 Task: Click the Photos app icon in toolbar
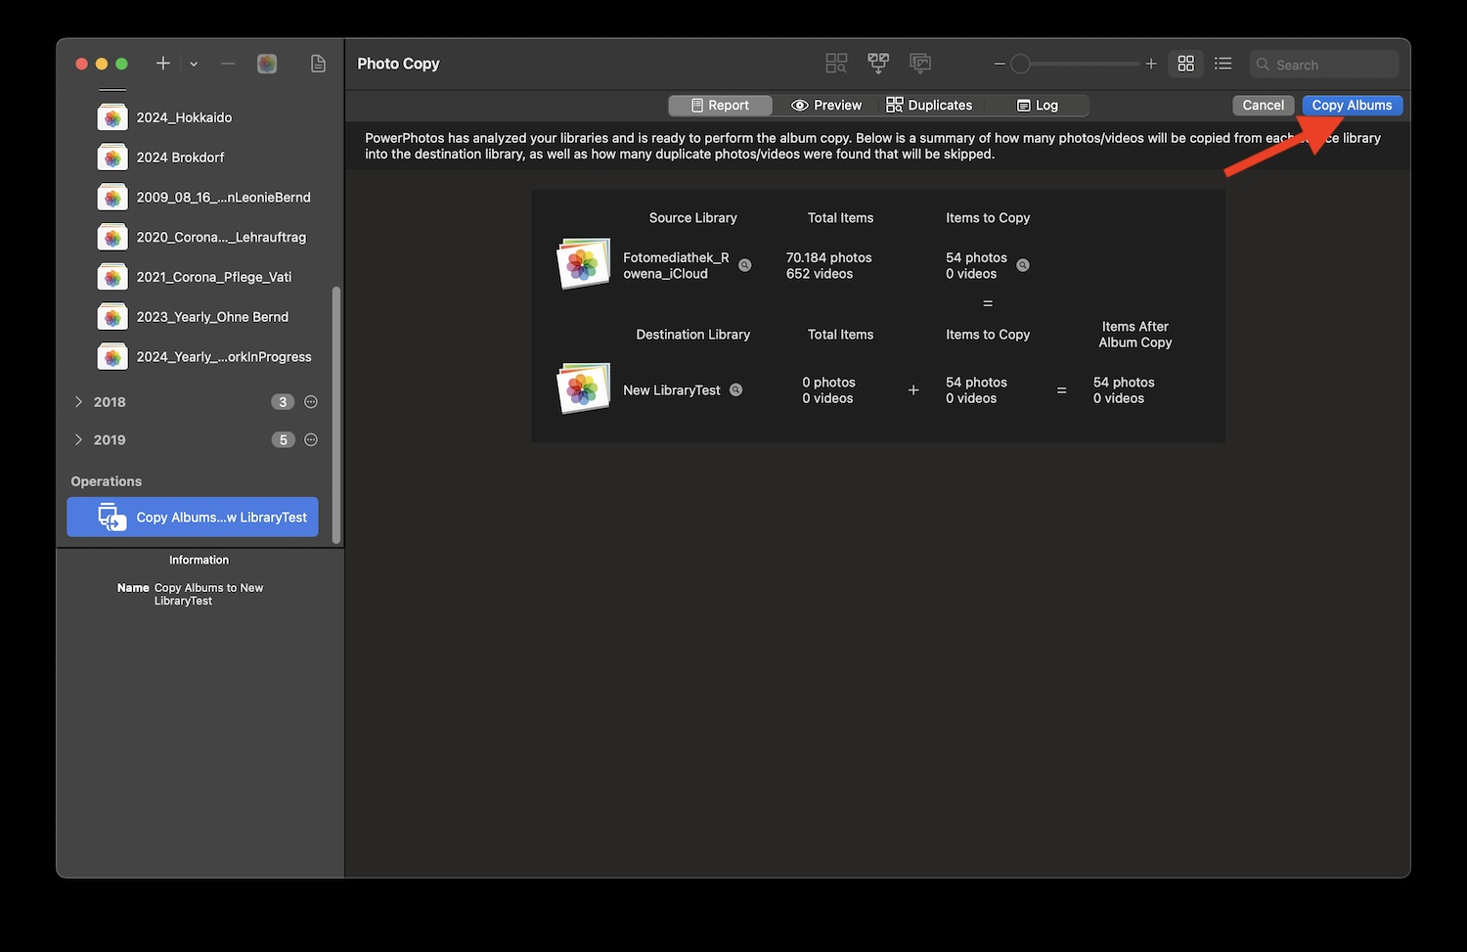pos(267,64)
